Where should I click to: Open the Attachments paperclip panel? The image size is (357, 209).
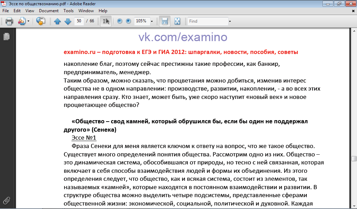(6, 201)
